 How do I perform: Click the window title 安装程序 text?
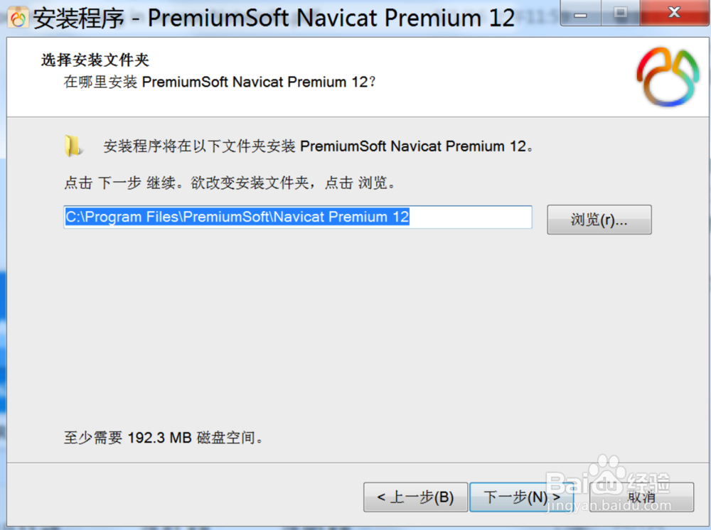tap(78, 18)
